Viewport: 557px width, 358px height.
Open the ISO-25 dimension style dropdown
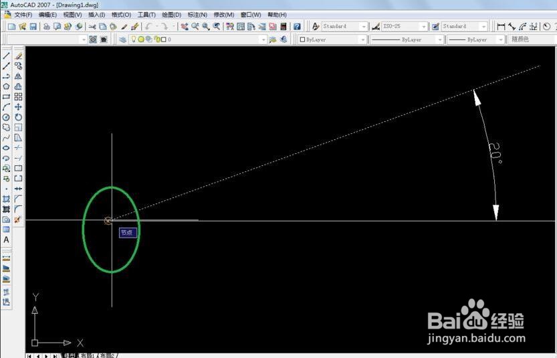[x=423, y=27]
